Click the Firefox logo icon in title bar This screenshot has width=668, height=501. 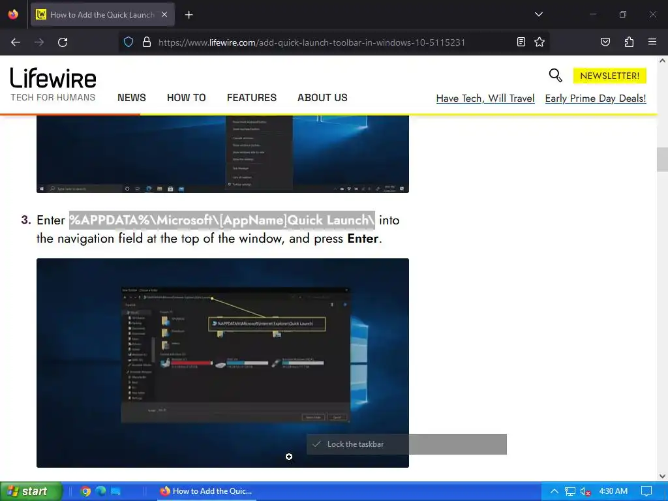(13, 14)
